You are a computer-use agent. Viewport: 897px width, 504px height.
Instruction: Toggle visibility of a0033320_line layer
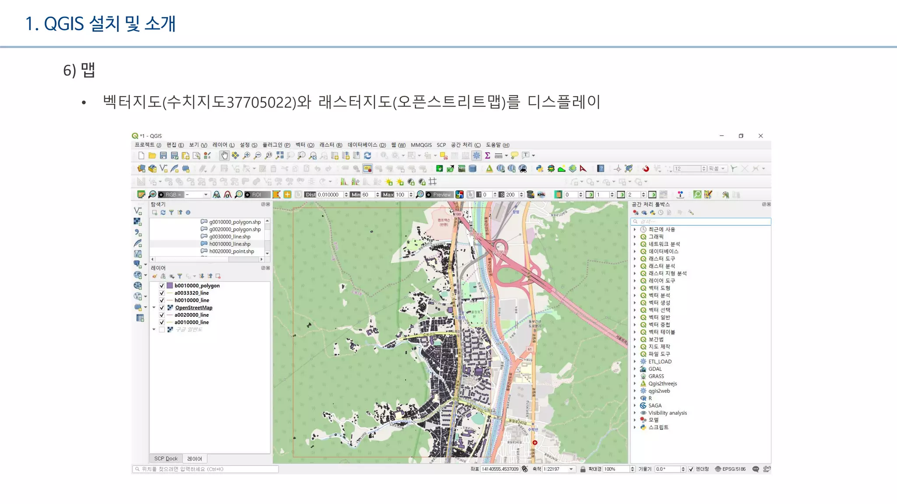click(162, 293)
